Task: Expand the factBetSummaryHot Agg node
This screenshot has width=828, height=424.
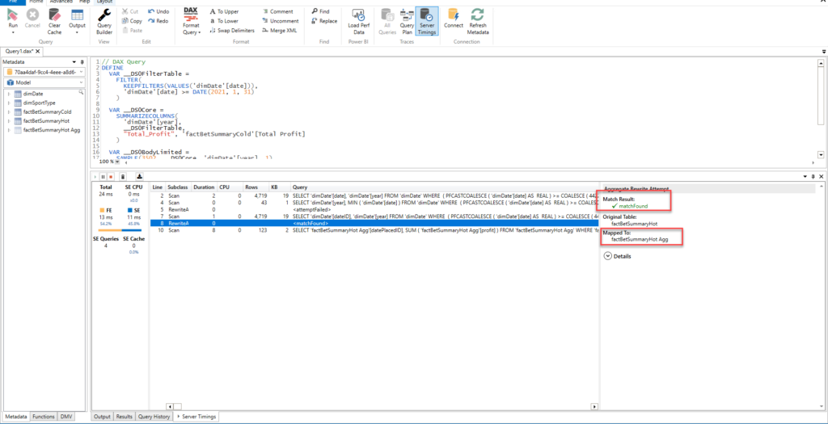Action: click(9, 130)
